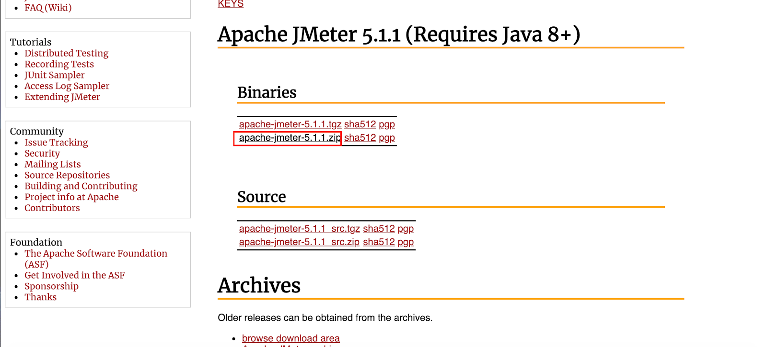The image size is (767, 347).
Task: Open the Distributed Testing tutorial
Action: (x=66, y=53)
